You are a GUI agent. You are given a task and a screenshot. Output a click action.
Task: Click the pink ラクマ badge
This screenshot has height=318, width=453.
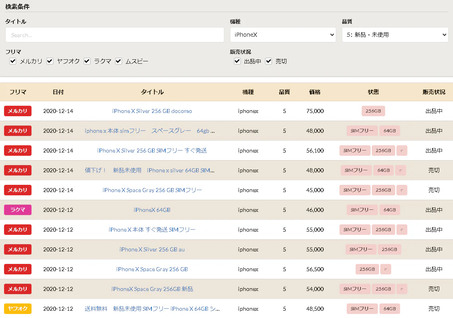click(18, 210)
